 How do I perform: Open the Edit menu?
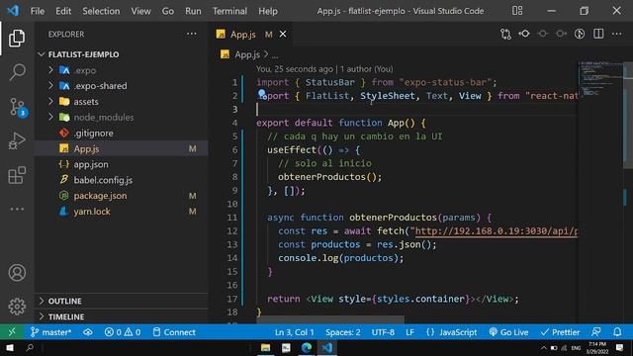(63, 11)
